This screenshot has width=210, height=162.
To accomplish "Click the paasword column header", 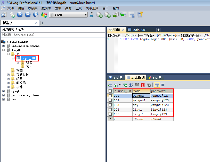I will pyautogui.click(x=162, y=91).
